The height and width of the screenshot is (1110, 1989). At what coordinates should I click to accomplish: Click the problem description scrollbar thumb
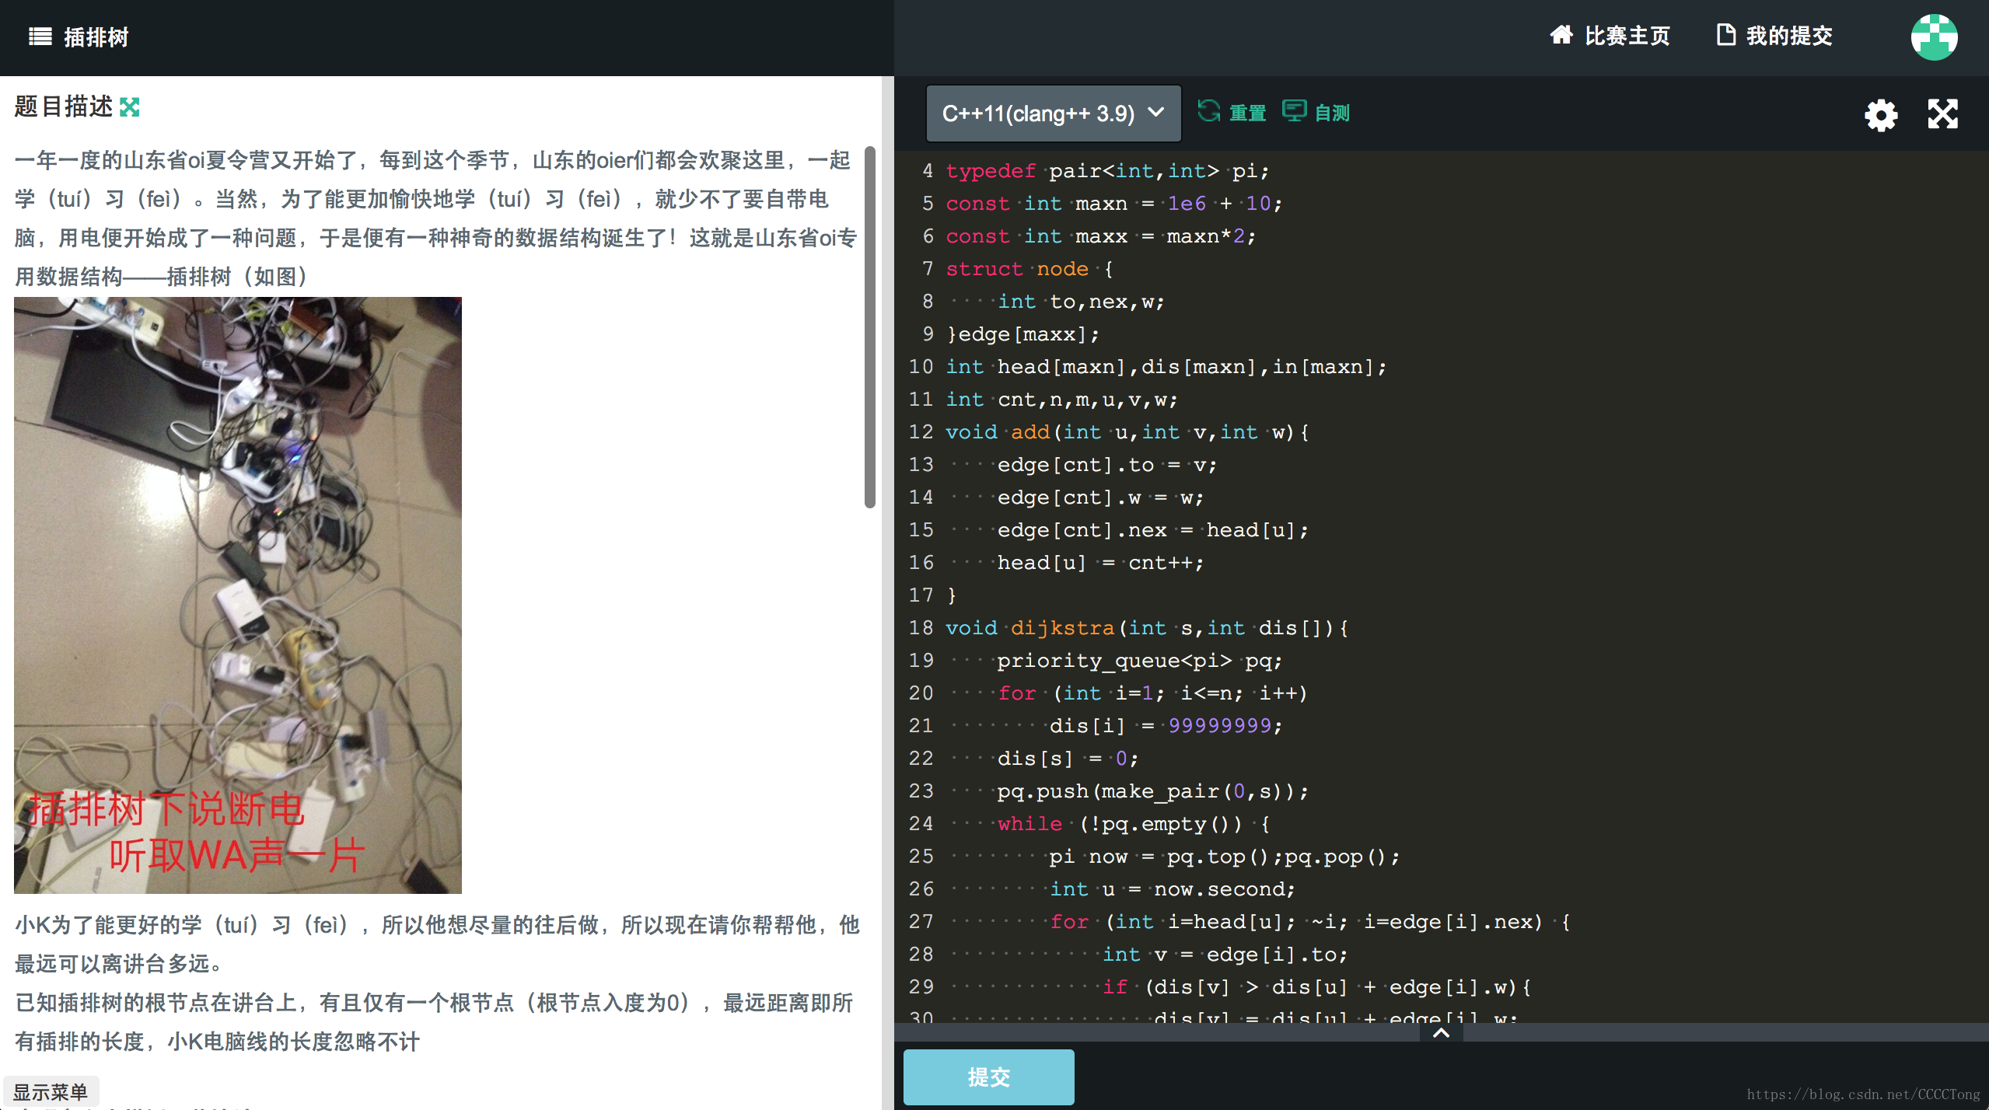click(x=870, y=326)
